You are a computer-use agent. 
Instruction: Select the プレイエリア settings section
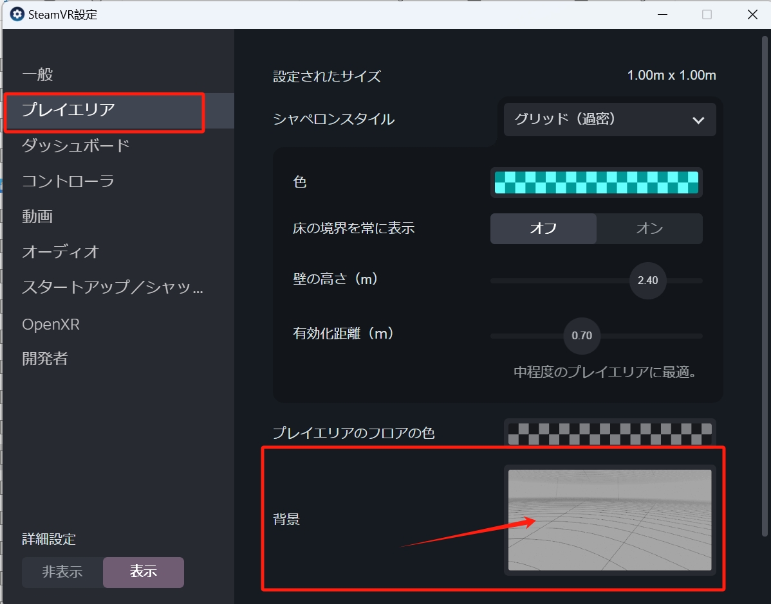click(x=118, y=111)
